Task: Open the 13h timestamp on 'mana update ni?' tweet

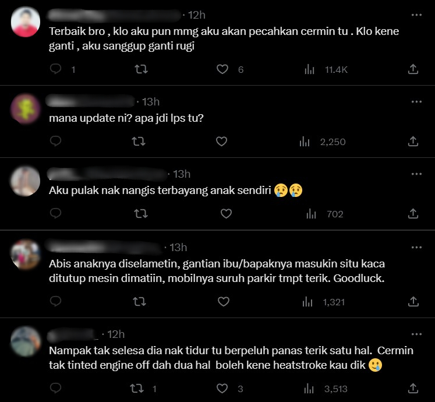Action: tap(151, 102)
